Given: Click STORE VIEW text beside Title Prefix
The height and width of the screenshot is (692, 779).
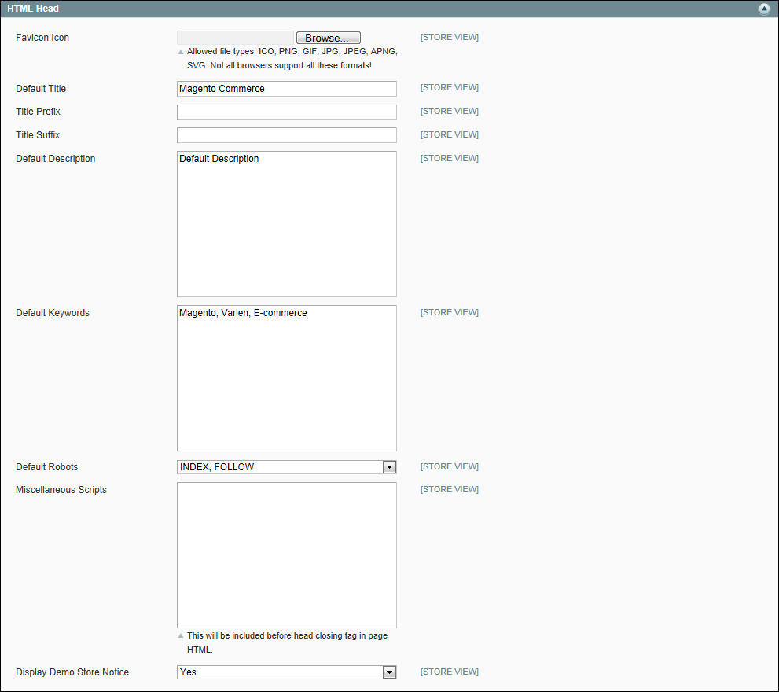Looking at the screenshot, I should pyautogui.click(x=450, y=111).
